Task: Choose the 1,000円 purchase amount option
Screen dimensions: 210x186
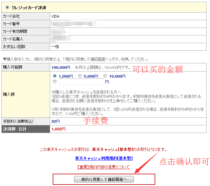Action: pos(55,76)
